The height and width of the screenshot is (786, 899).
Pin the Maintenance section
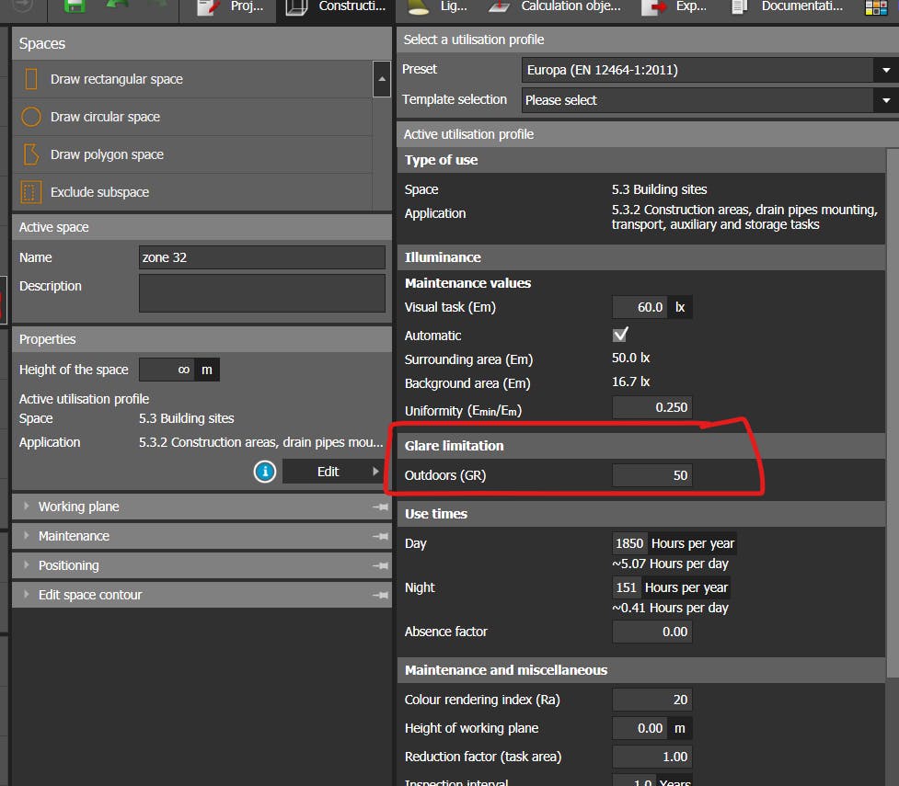pyautogui.click(x=379, y=536)
